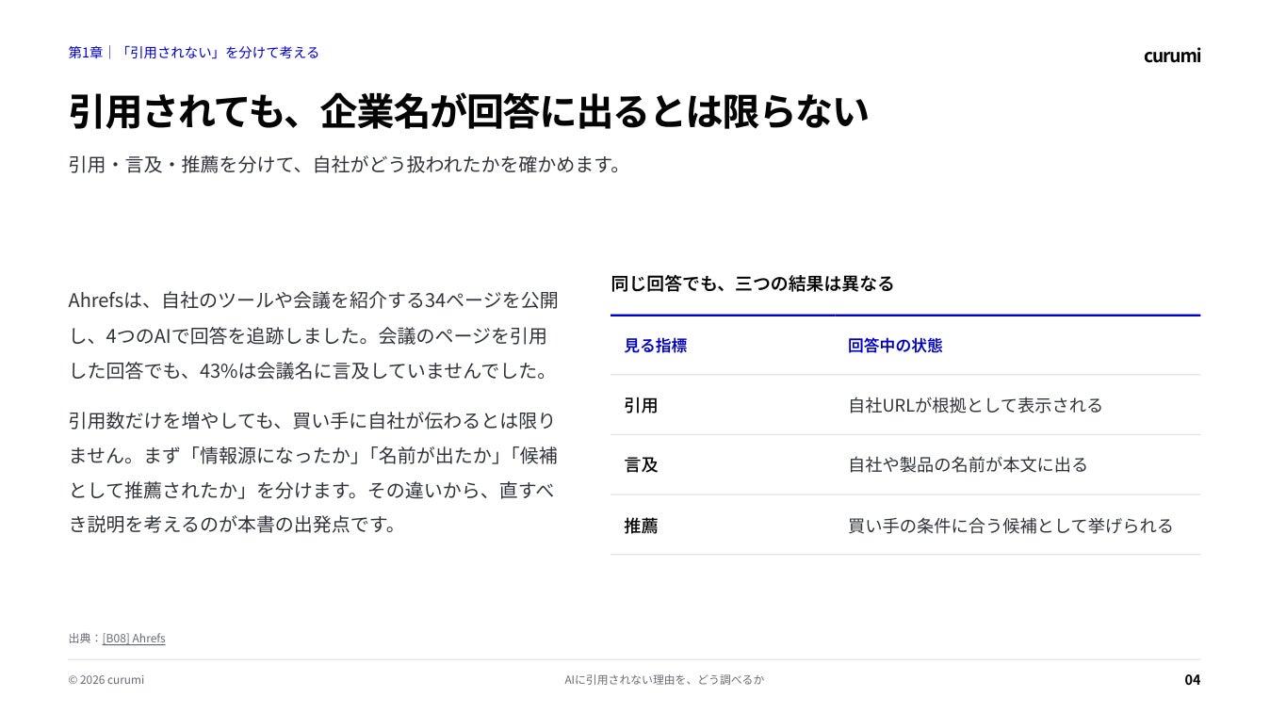Click the main slide title about 企業名
Viewport: 1270px width, 713px height.
click(x=467, y=111)
